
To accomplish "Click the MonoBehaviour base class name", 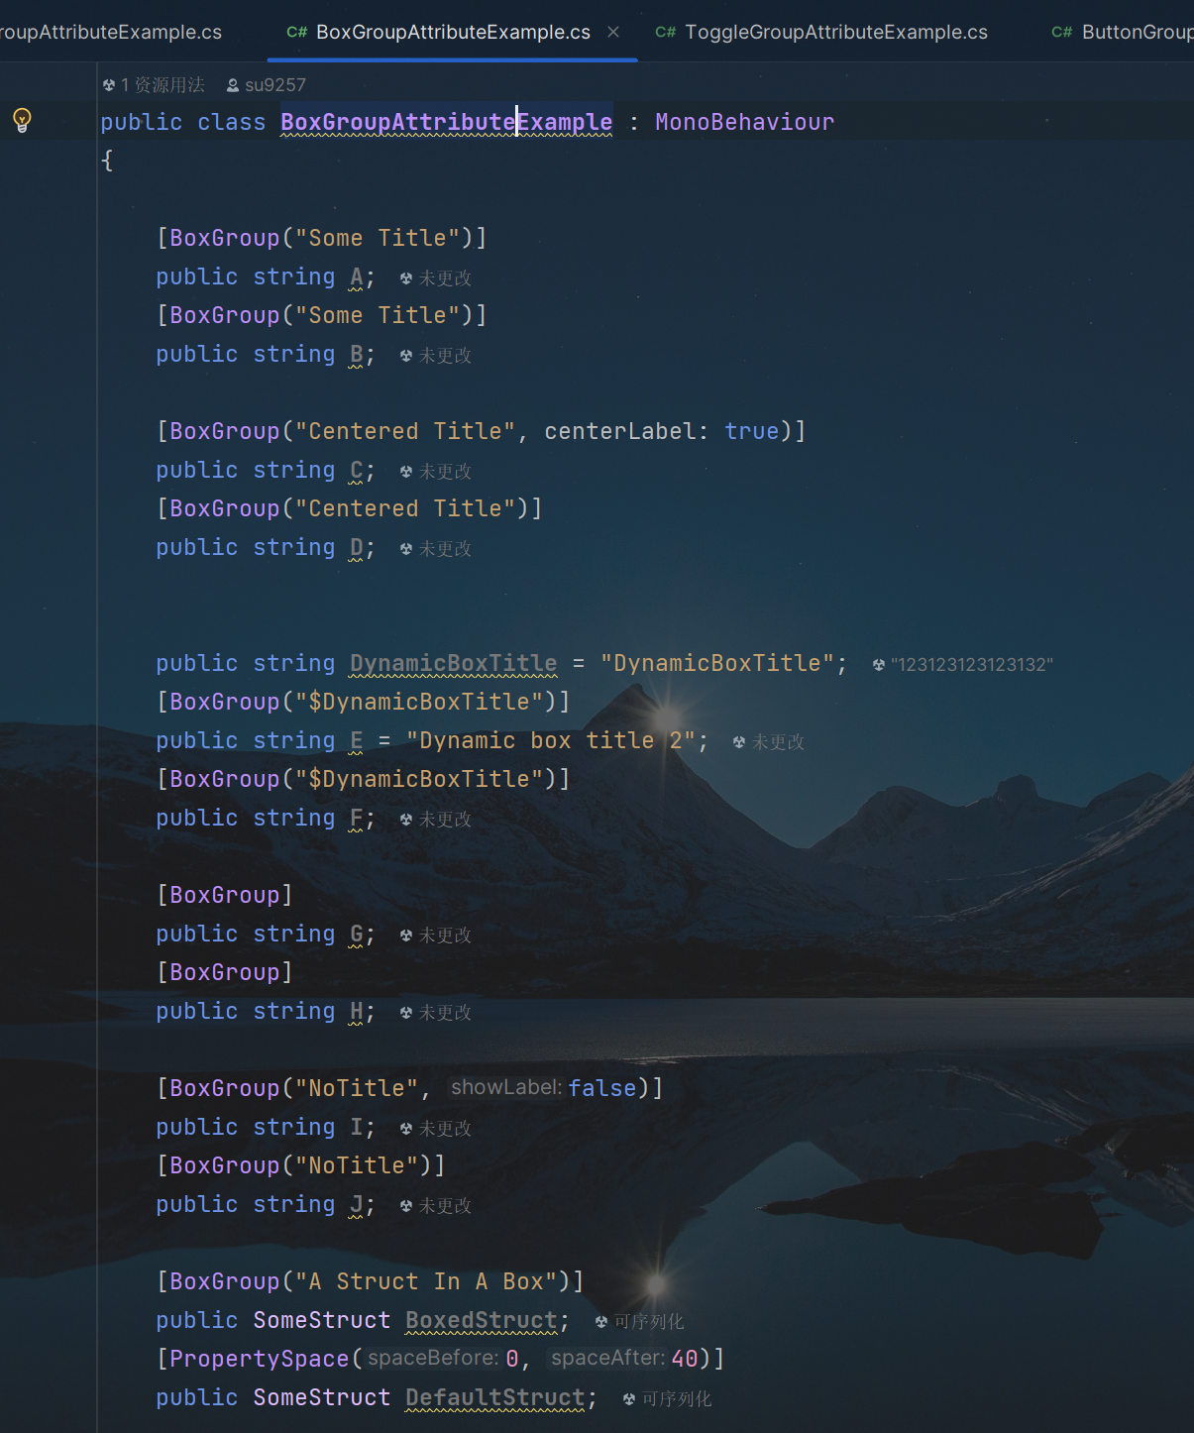I will click(x=744, y=122).
